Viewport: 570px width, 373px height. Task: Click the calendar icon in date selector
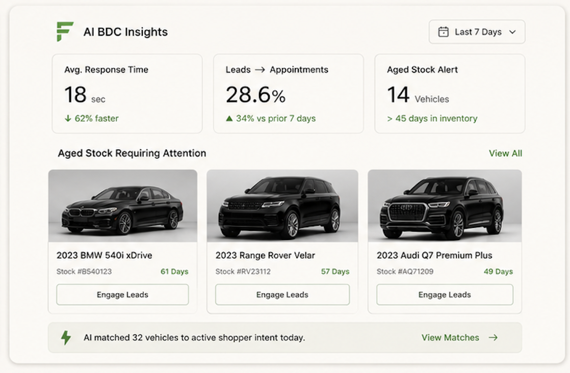443,32
